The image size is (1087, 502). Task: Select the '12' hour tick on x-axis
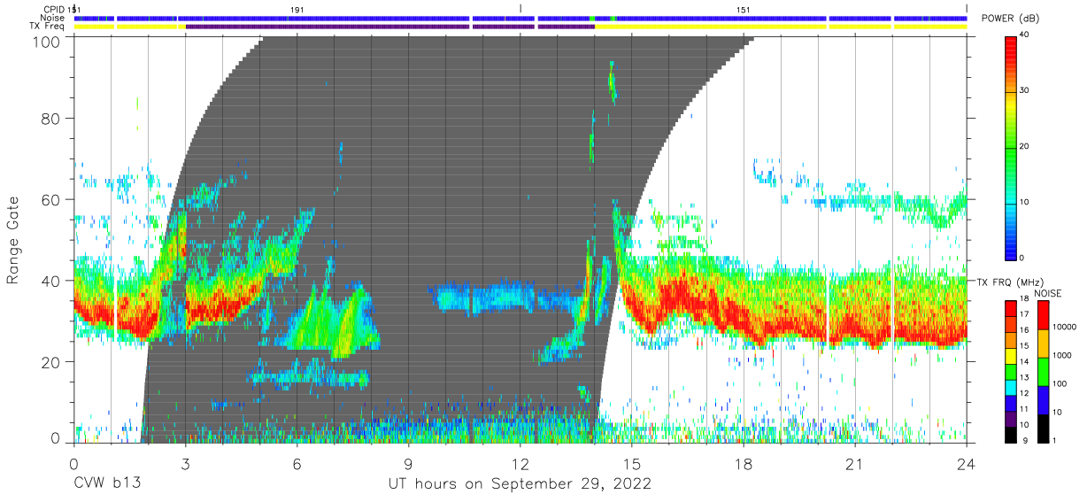[x=520, y=464]
